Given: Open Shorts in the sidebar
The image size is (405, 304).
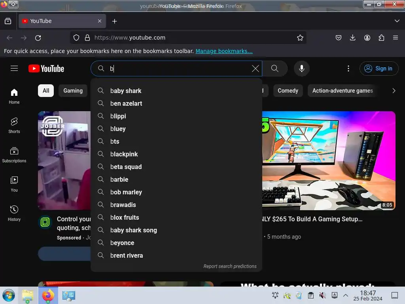Looking at the screenshot, I should pos(14,125).
